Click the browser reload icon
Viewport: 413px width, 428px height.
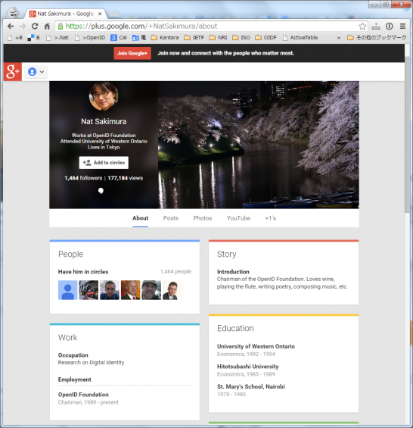point(35,27)
